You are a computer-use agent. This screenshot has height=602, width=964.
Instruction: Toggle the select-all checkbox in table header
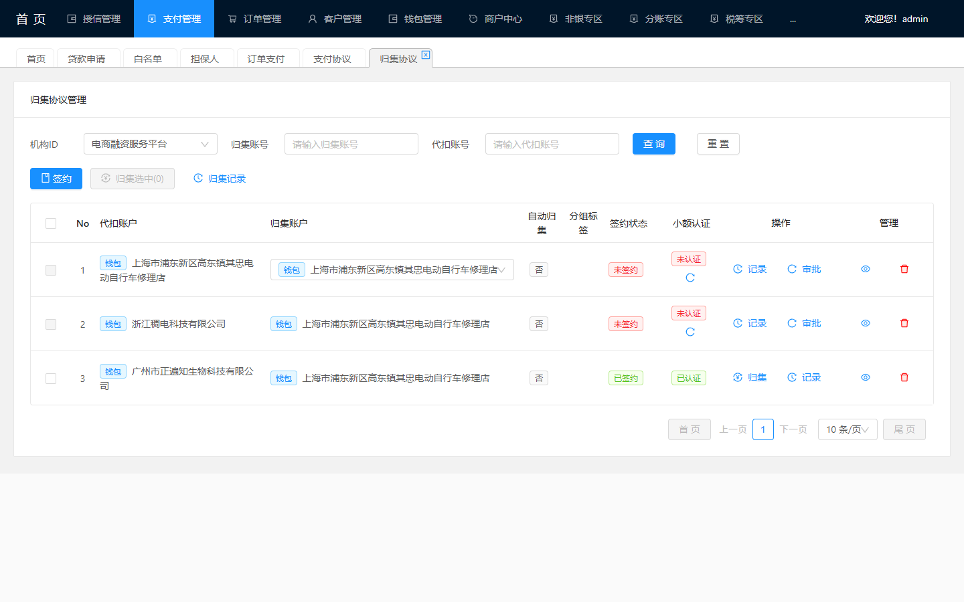[x=51, y=223]
